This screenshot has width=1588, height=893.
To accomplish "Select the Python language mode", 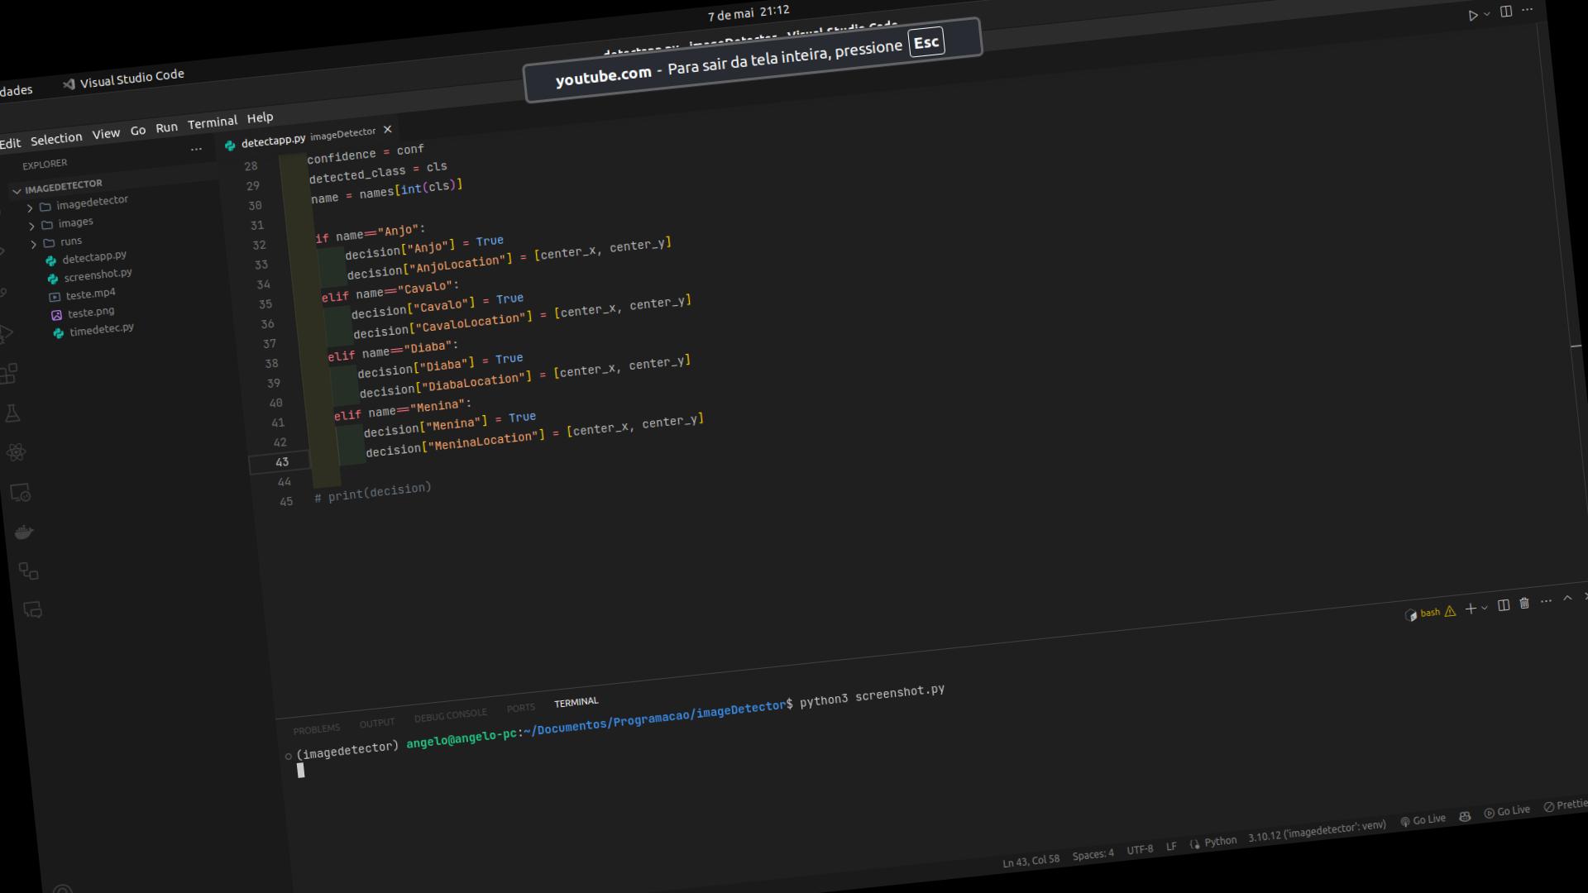I will coord(1220,842).
